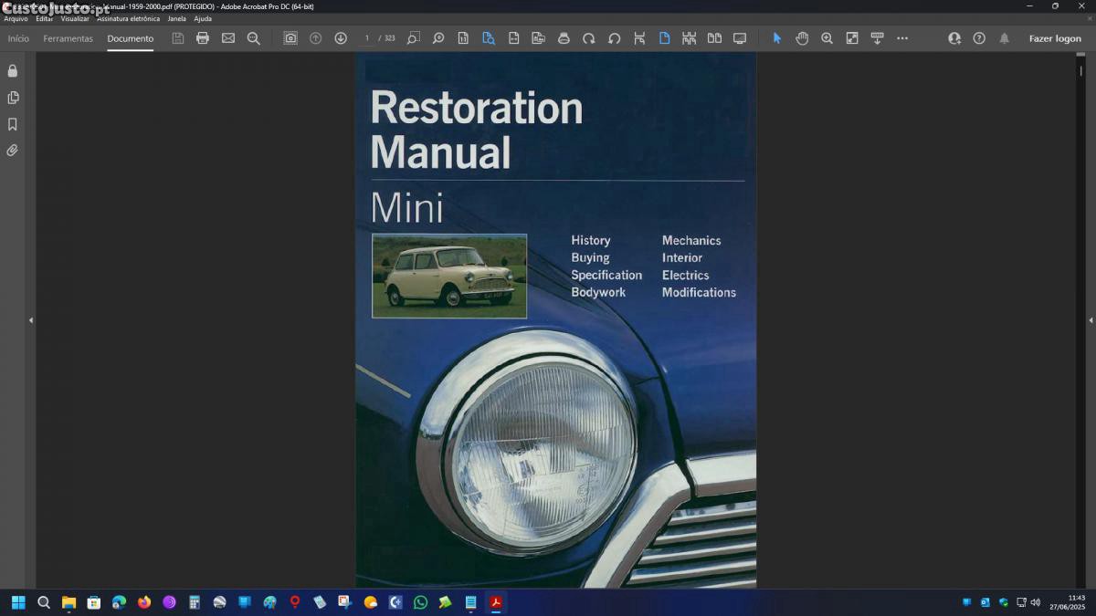Expand the right tools pane arrow
The image size is (1096, 616).
(1091, 320)
